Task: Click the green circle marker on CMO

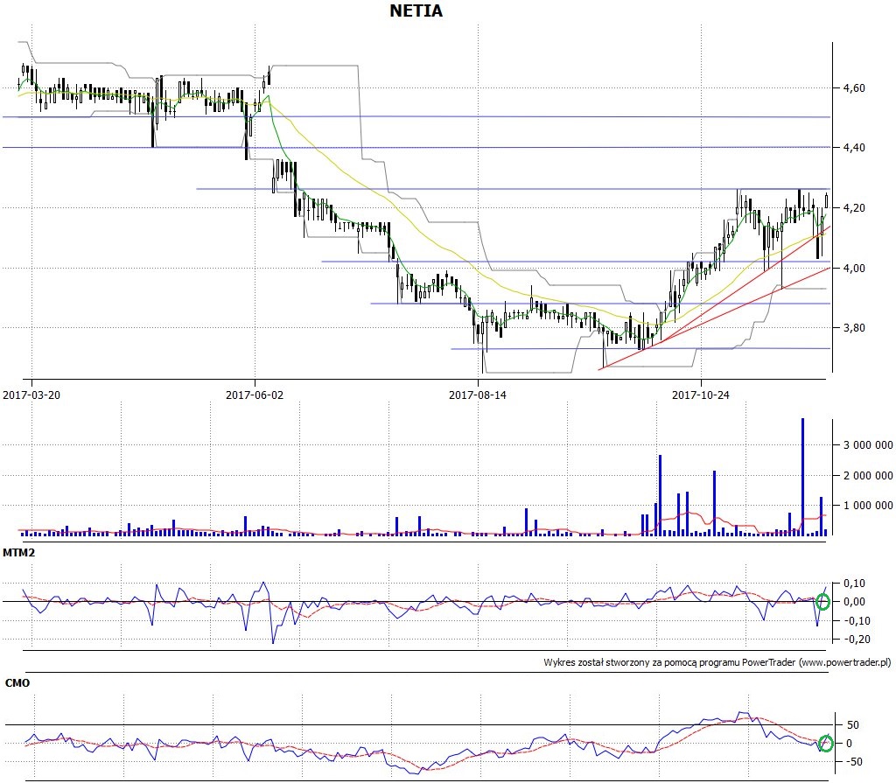Action: click(x=826, y=743)
